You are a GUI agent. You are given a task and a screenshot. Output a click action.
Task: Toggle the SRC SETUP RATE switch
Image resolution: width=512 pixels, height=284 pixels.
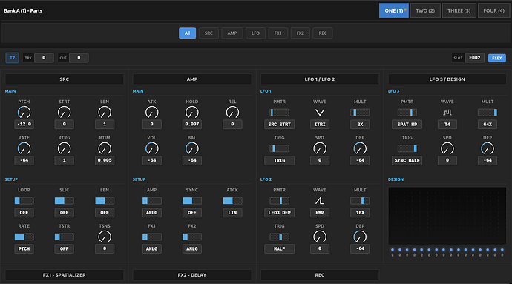(24, 237)
